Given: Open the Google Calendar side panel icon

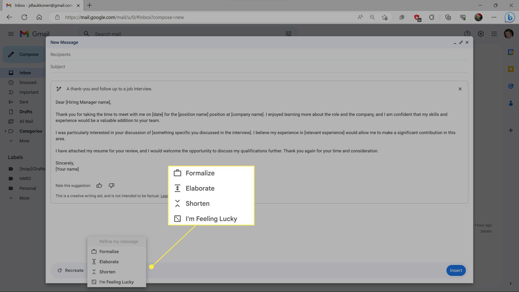Looking at the screenshot, I should [x=510, y=52].
